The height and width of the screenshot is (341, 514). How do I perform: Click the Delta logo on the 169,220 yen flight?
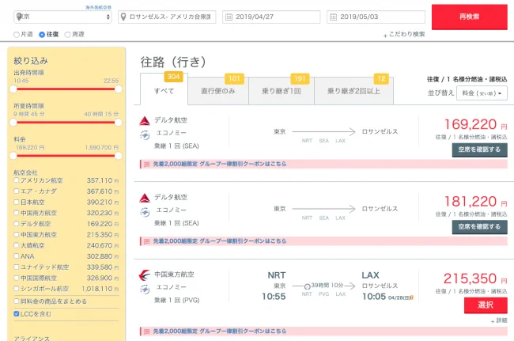pyautogui.click(x=145, y=121)
